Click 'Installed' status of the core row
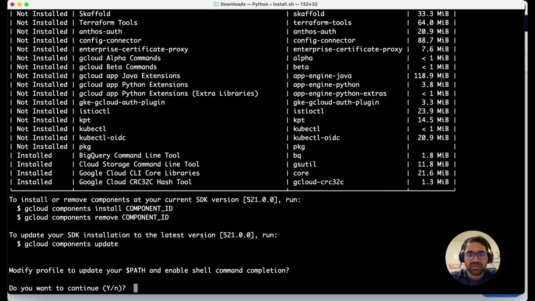 pyautogui.click(x=34, y=173)
